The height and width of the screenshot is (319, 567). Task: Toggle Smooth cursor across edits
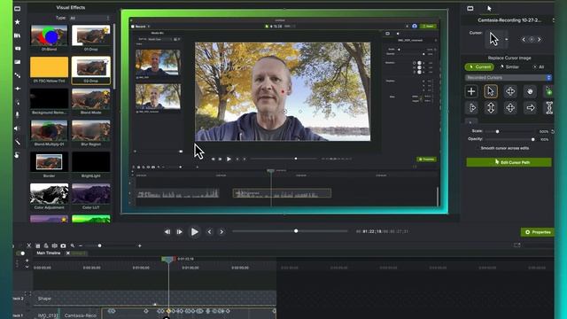(x=504, y=148)
